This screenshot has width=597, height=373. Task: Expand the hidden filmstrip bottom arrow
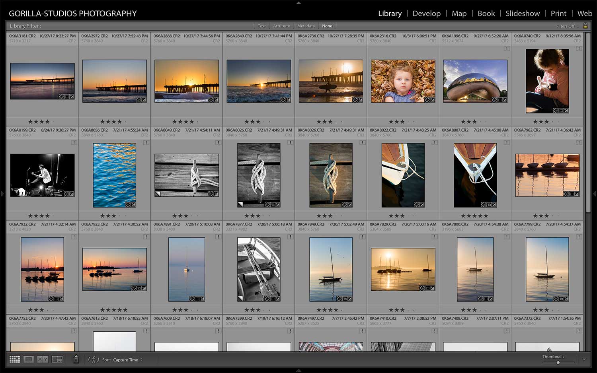pos(298,371)
